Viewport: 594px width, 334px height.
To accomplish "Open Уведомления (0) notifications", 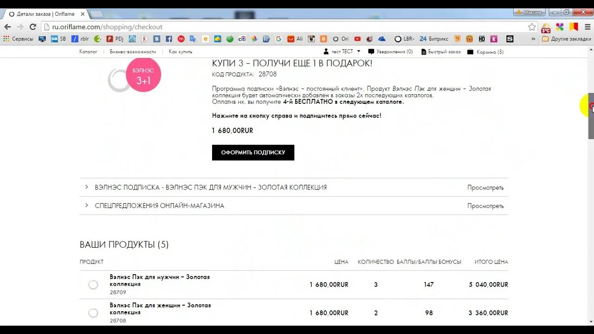I will 390,51.
